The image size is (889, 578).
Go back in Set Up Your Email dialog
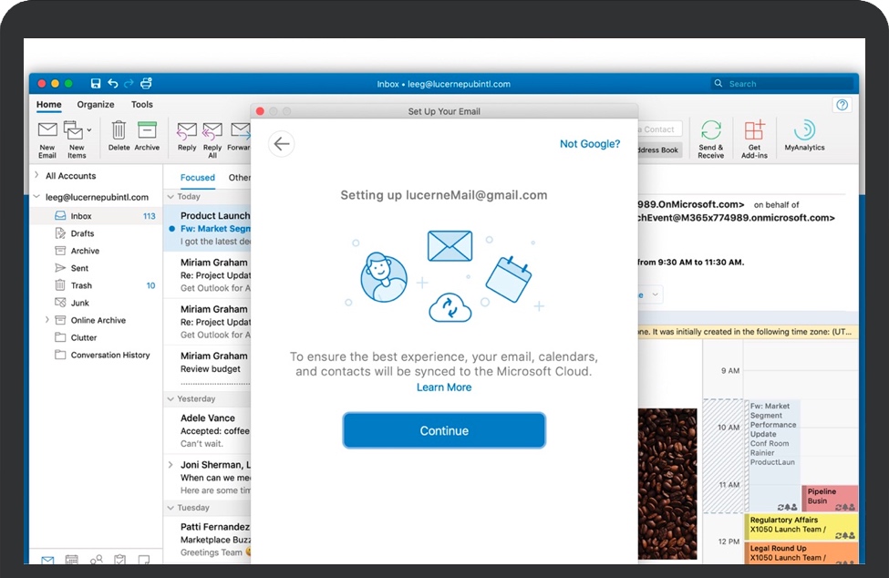point(281,144)
